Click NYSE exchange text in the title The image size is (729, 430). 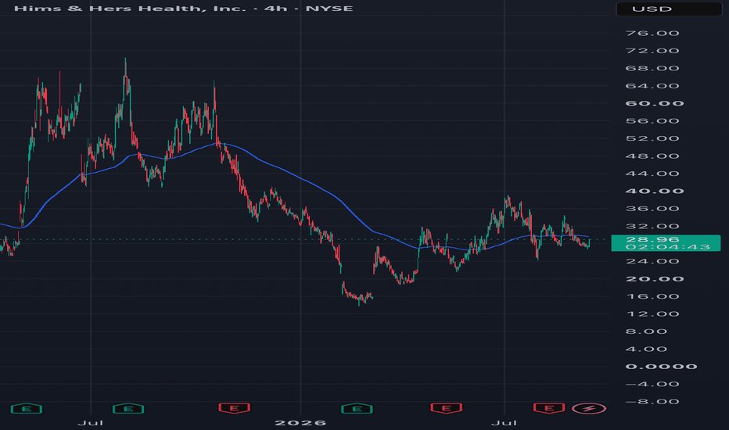coord(329,9)
